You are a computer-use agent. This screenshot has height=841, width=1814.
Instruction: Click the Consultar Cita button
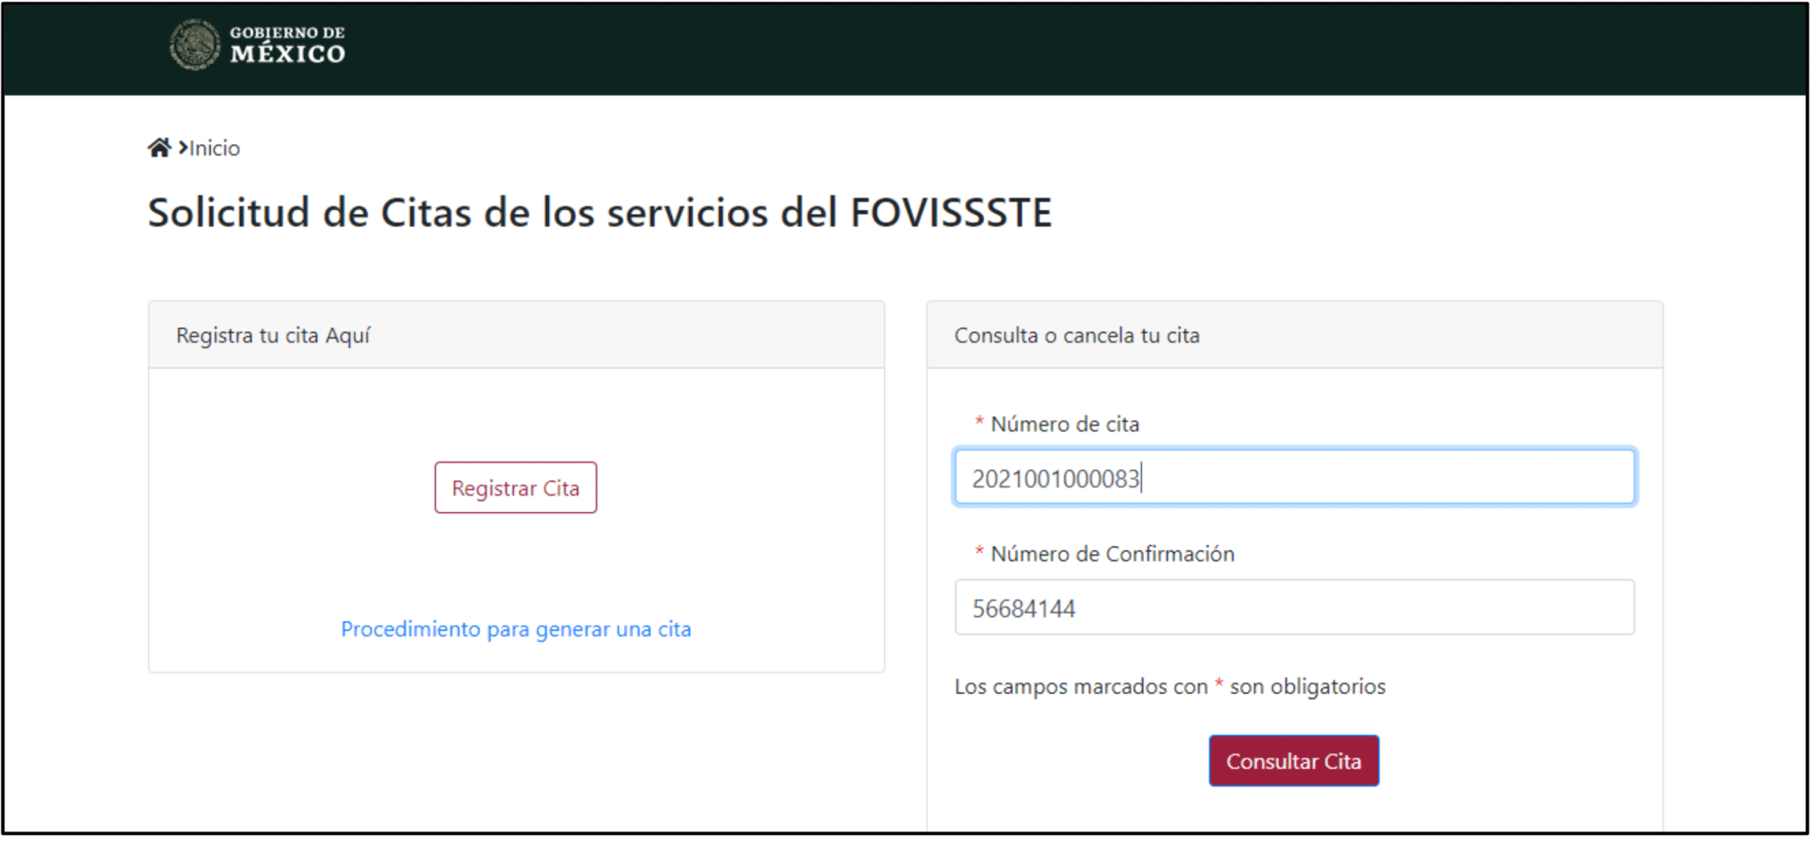(x=1294, y=760)
